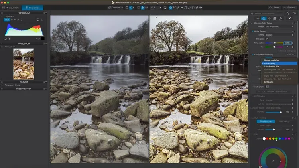The width and height of the screenshot is (299, 168).
Task: Select side-by-side view mode
Action: [x=131, y=8]
